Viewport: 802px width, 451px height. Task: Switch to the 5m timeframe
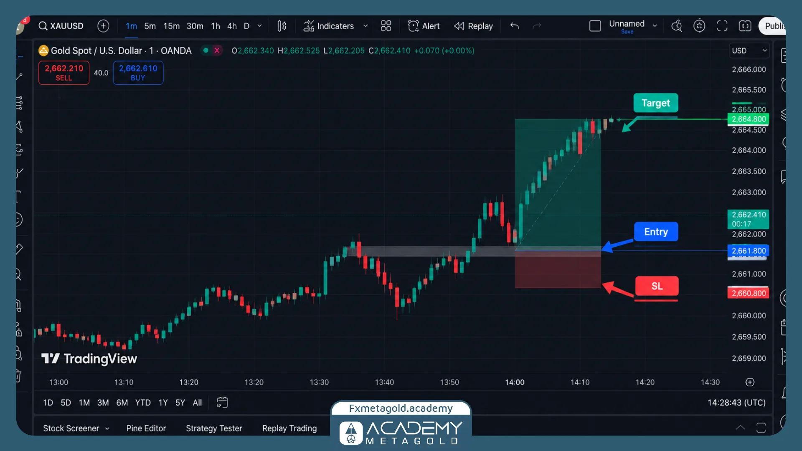(x=150, y=26)
